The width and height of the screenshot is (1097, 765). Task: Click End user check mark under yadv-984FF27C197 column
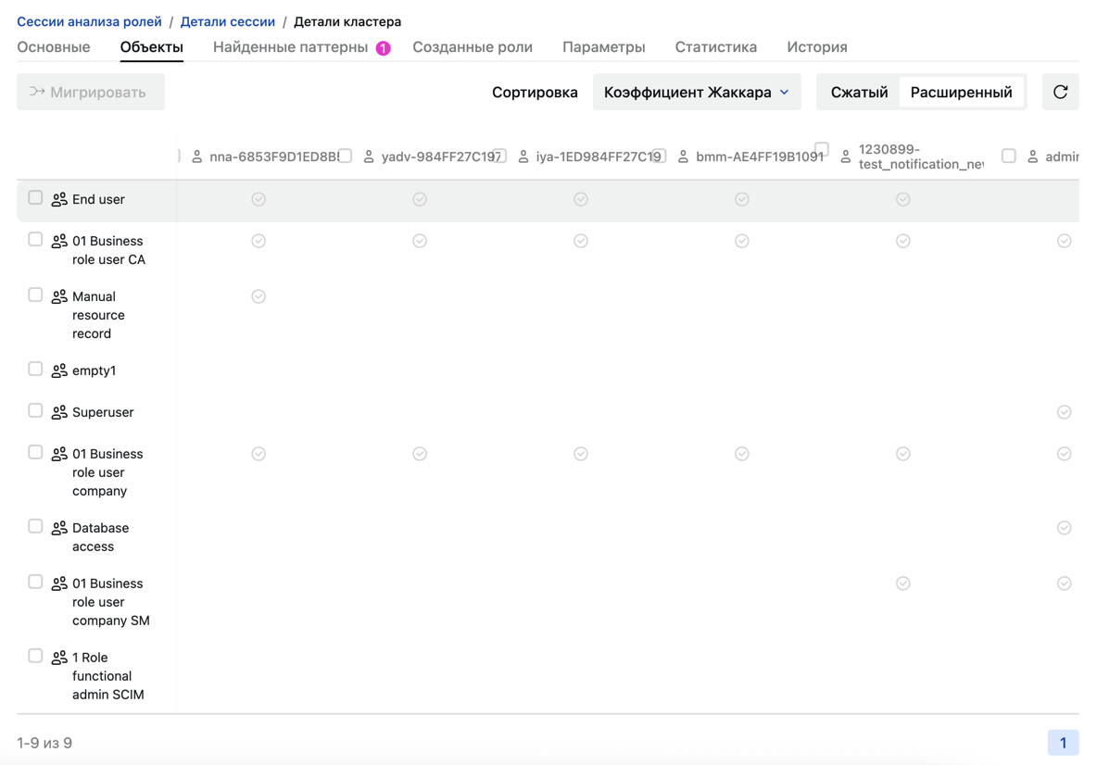420,199
